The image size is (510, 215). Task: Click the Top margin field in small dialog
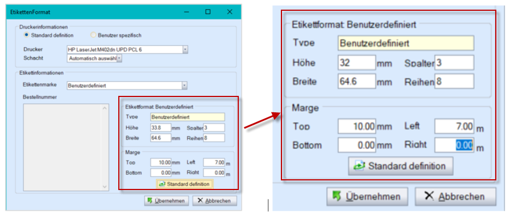tap(161, 162)
